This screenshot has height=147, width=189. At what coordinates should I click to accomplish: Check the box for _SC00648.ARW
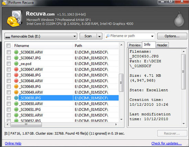pyautogui.click(x=9, y=81)
